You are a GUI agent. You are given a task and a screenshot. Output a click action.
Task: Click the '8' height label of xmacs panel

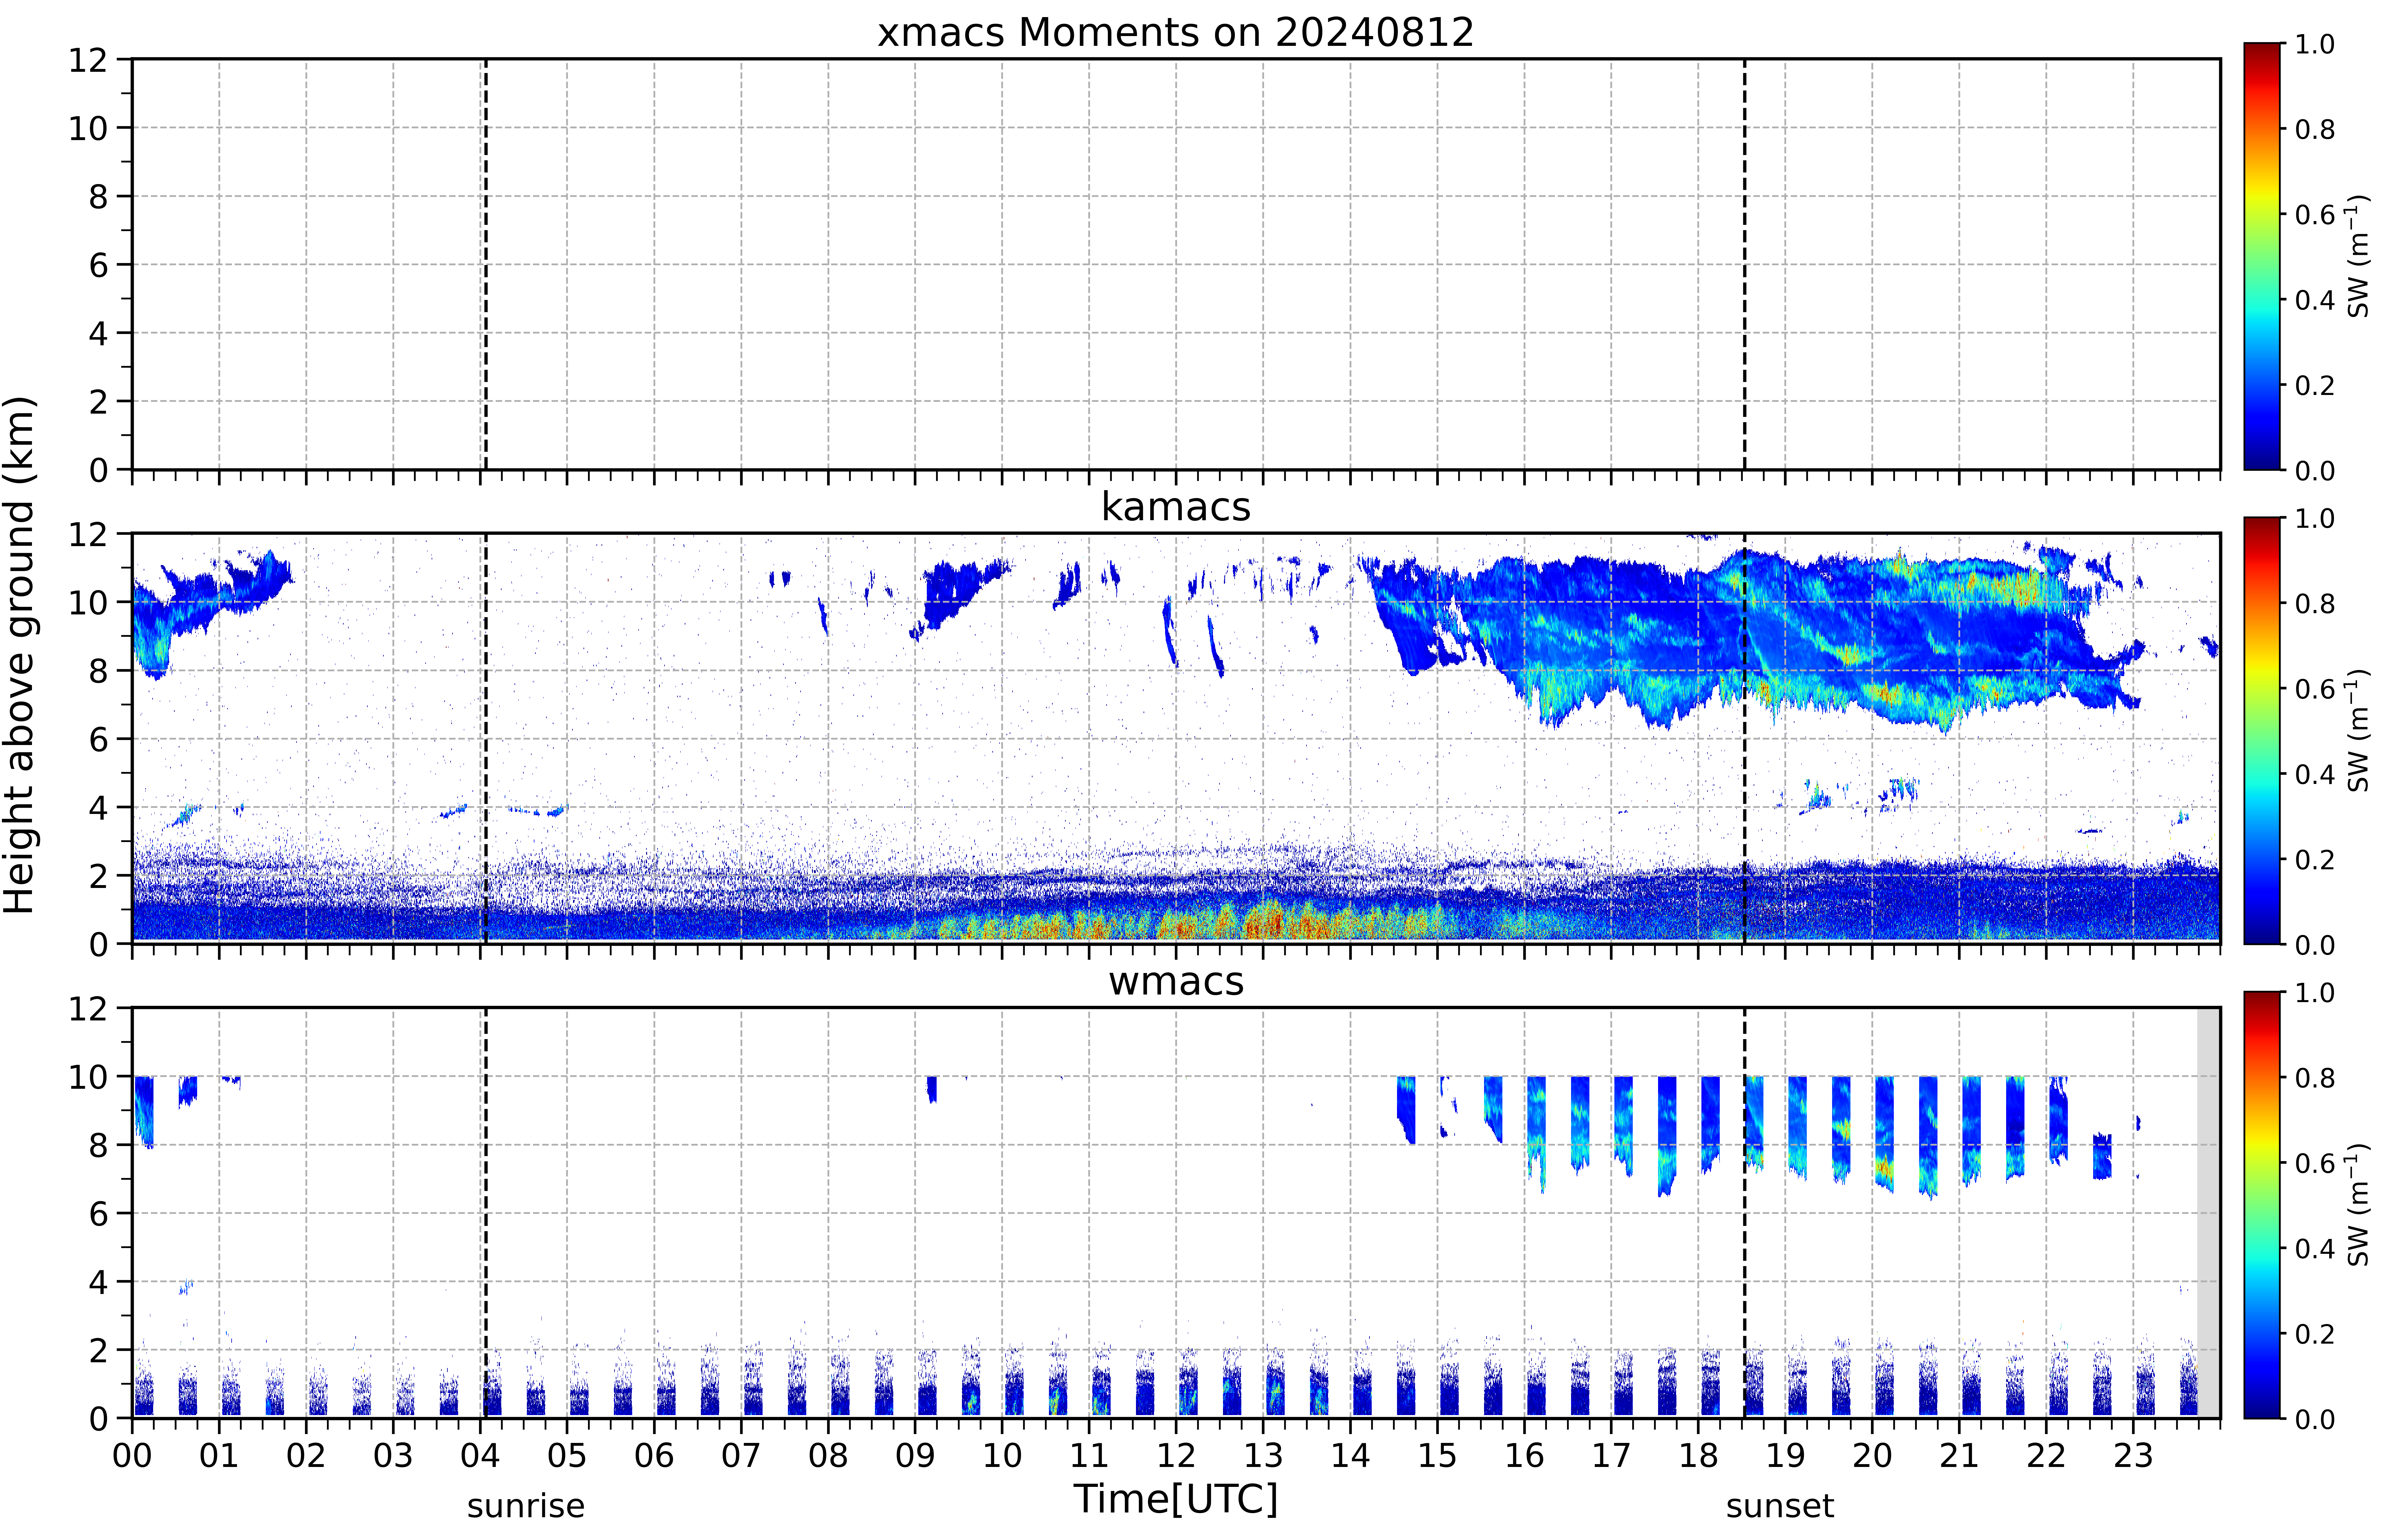coord(98,197)
